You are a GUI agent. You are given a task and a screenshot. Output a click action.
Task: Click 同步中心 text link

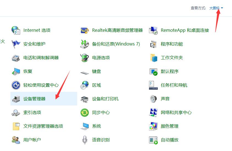[x=101, y=113]
